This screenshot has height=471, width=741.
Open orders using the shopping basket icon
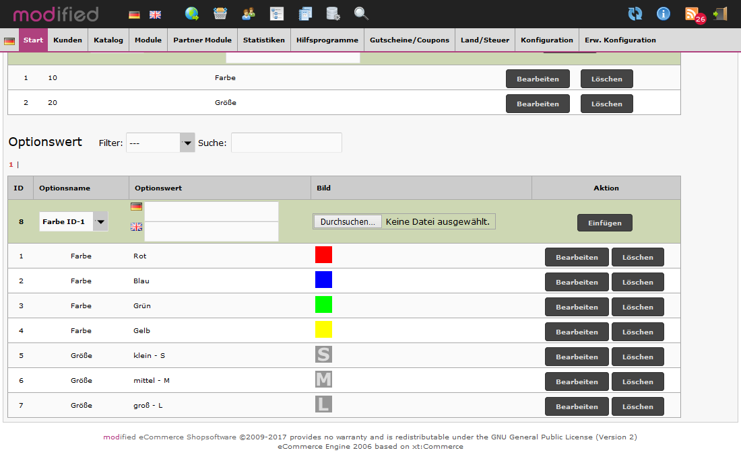(x=220, y=13)
